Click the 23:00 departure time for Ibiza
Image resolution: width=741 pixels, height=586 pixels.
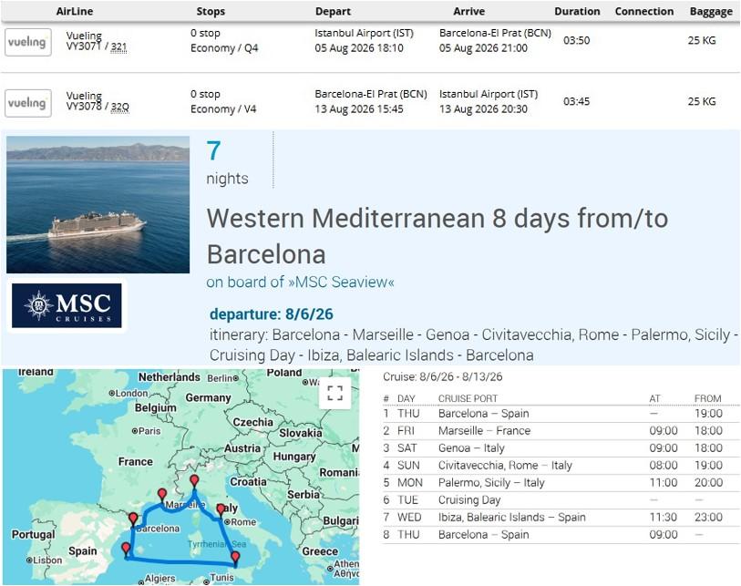(708, 517)
